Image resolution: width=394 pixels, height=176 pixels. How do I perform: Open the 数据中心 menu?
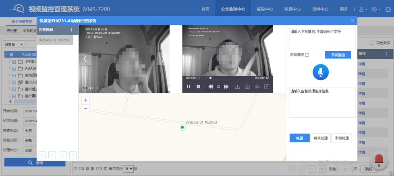[292, 9]
